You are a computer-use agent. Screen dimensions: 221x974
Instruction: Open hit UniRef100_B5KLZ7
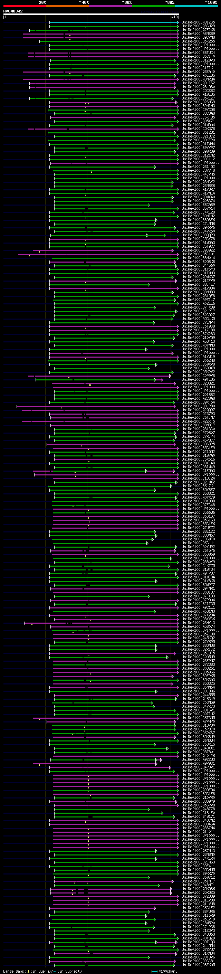[198, 98]
